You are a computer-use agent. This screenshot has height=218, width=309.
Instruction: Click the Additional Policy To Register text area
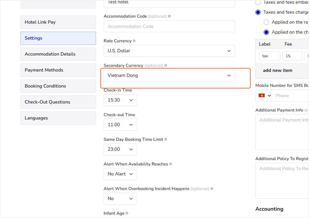pyautogui.click(x=282, y=181)
